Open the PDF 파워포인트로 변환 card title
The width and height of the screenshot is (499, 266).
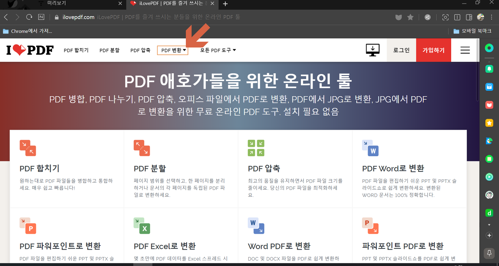click(x=60, y=246)
